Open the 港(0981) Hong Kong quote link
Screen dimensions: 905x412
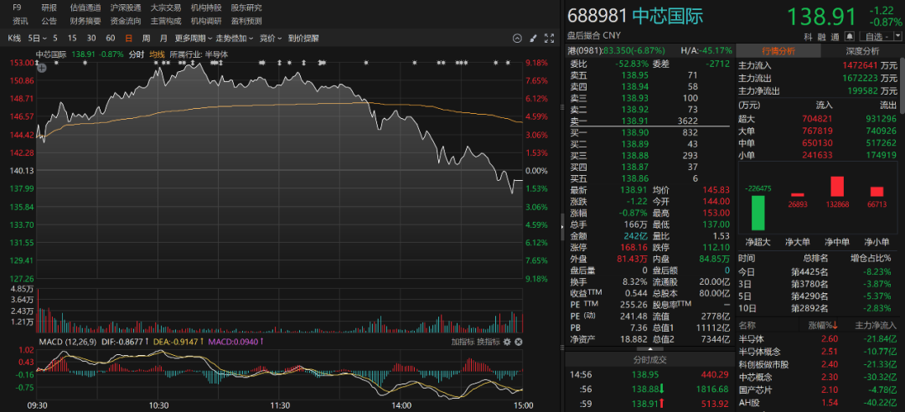coord(617,50)
